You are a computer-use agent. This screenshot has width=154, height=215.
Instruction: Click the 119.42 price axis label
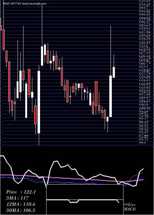coord(144,70)
